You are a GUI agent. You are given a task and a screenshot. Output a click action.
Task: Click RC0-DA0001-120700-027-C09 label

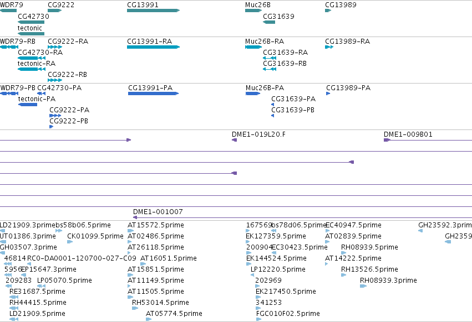[x=82, y=258]
